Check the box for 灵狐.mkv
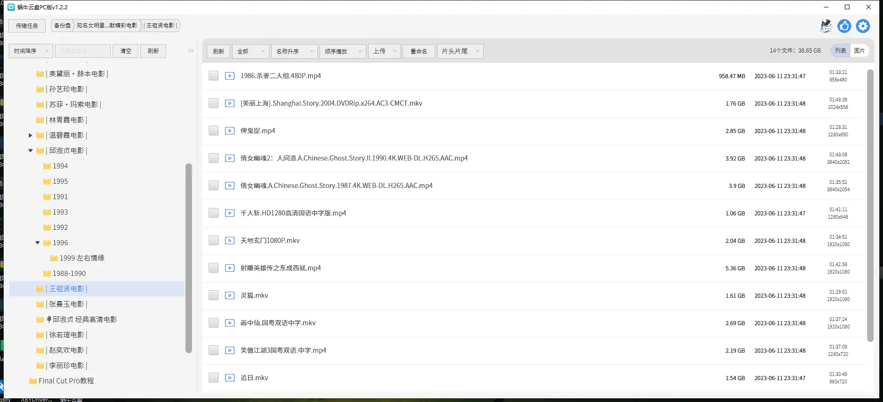The height and width of the screenshot is (402, 883). (213, 295)
